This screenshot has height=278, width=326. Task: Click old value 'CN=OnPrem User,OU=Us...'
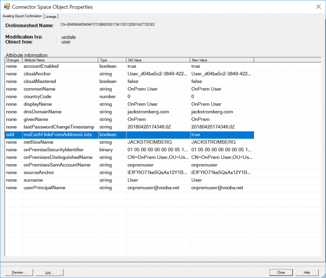(158, 158)
